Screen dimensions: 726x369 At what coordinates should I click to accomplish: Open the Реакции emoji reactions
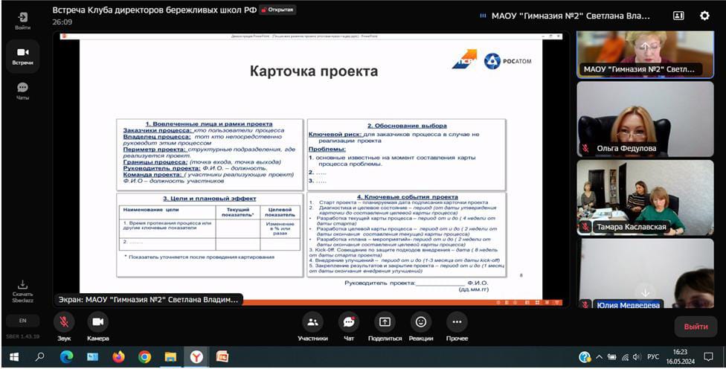click(421, 322)
